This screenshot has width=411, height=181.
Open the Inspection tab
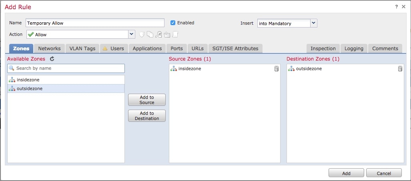click(323, 49)
